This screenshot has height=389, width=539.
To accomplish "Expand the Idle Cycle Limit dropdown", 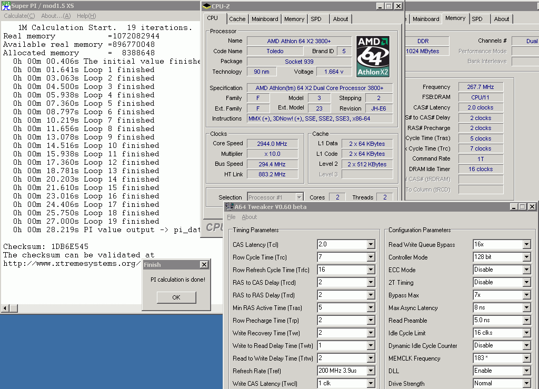I will pos(526,333).
